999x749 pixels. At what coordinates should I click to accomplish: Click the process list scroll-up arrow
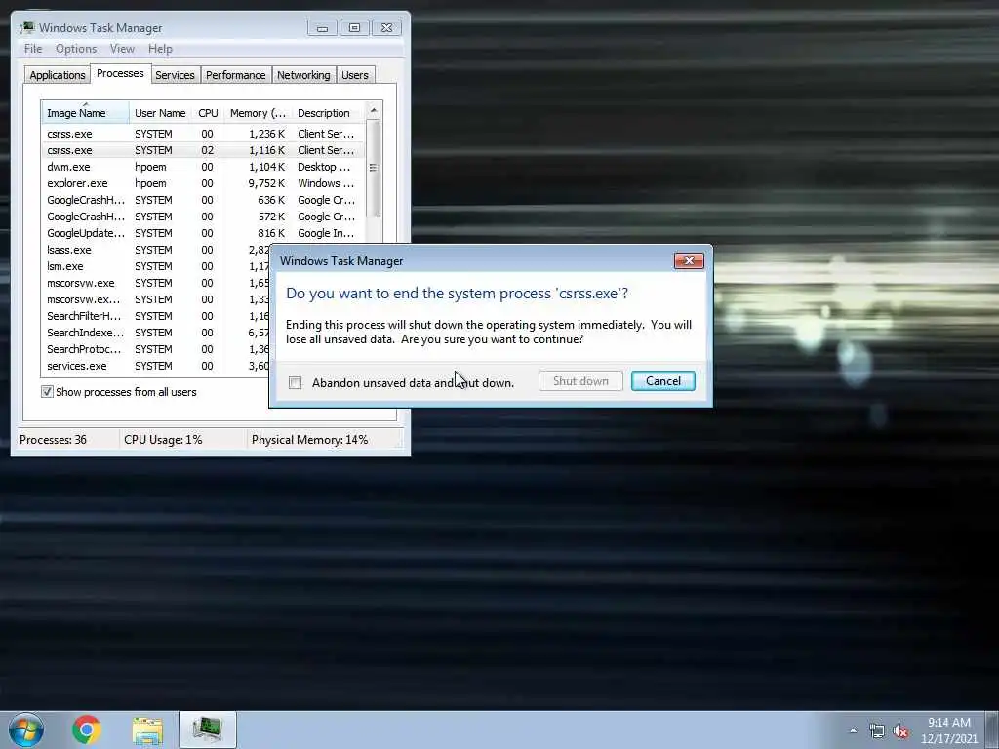(374, 111)
